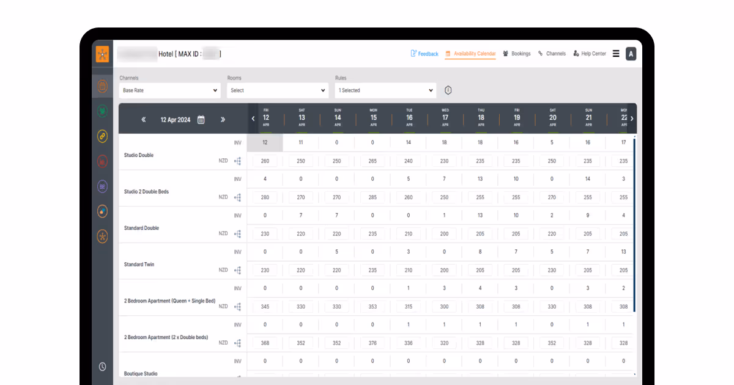Image resolution: width=734 pixels, height=385 pixels.
Task: Go to Bookings in top navigation
Action: [x=517, y=54]
